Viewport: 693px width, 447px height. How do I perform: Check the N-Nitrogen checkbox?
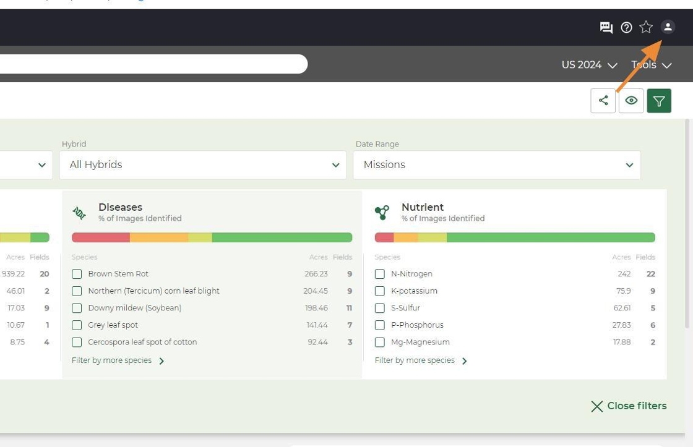380,274
